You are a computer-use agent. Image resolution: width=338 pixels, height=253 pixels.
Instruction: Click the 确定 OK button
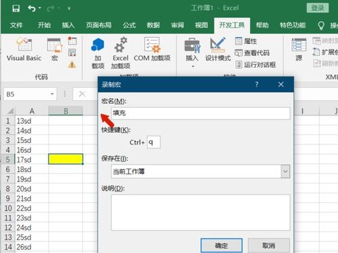[x=222, y=246]
